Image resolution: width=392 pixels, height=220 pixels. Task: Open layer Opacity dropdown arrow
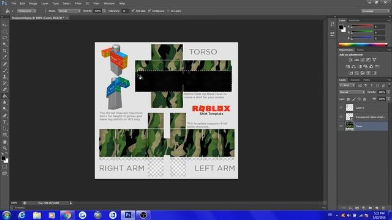coord(388,92)
